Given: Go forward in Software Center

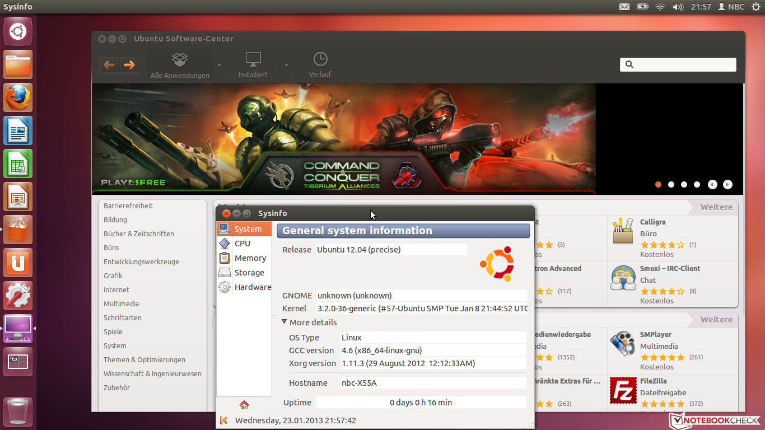Looking at the screenshot, I should coord(129,65).
